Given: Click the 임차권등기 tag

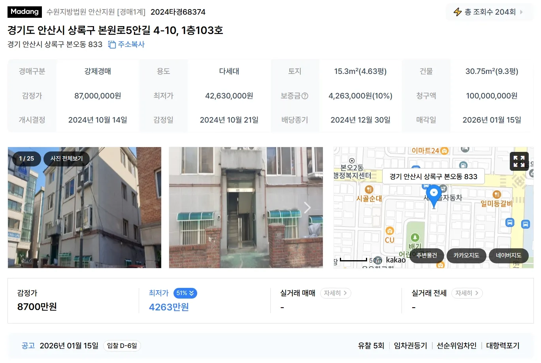Looking at the screenshot, I should pyautogui.click(x=411, y=346).
